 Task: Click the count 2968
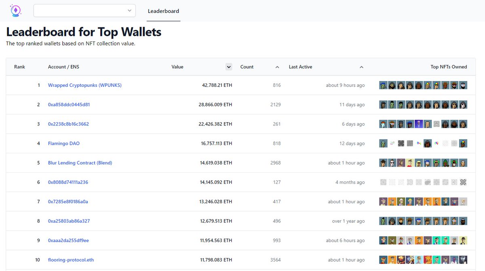[275, 163]
